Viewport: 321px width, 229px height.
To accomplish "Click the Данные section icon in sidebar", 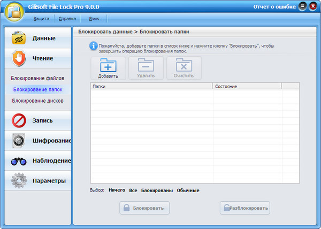I will tap(19, 39).
